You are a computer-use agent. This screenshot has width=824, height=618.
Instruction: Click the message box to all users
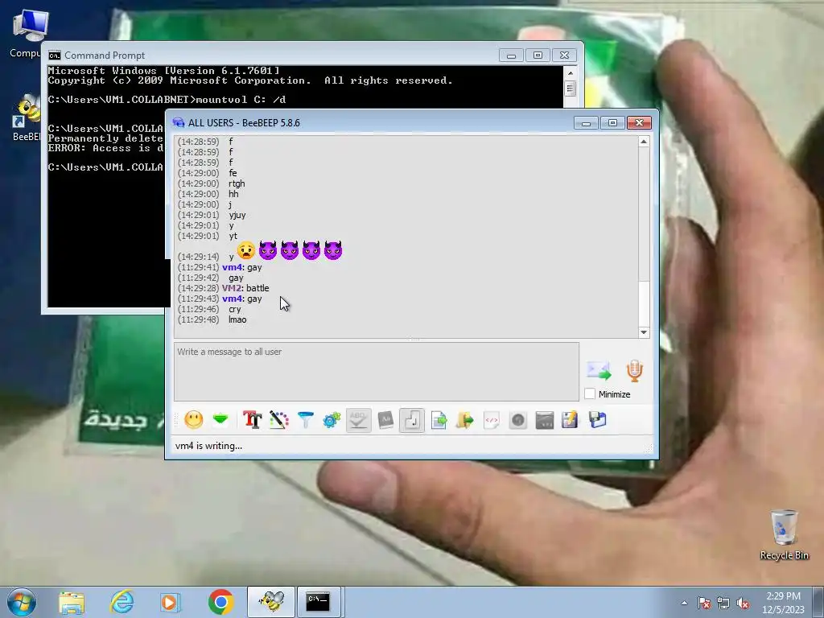point(377,372)
